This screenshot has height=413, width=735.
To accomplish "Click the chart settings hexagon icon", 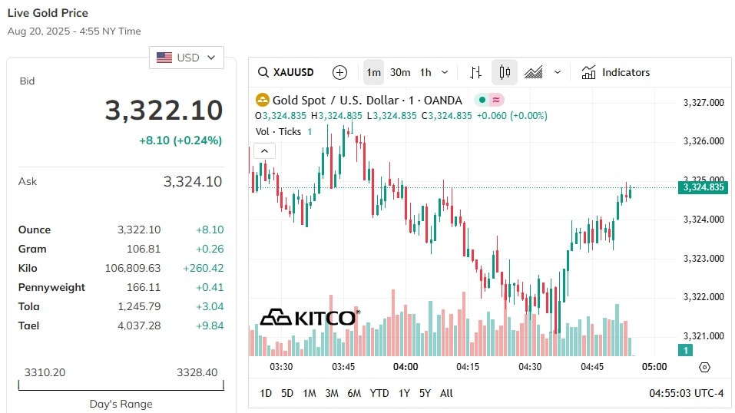I will [x=704, y=368].
